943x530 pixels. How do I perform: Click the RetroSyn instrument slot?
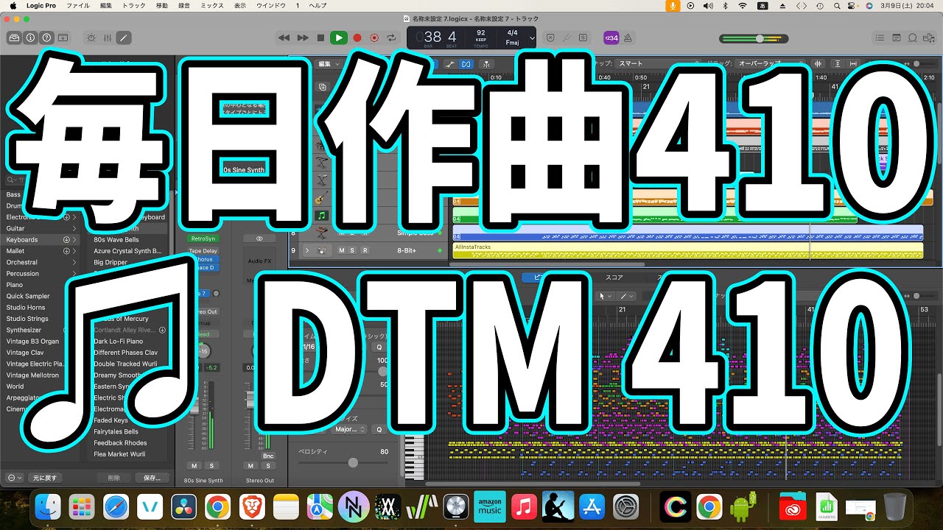tap(203, 239)
